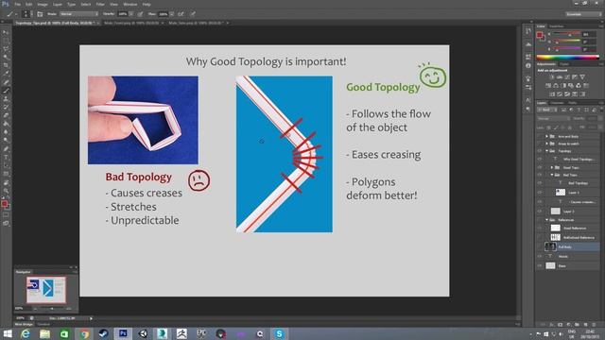
Task: Click the brush Opacity value field
Action: 123,14
